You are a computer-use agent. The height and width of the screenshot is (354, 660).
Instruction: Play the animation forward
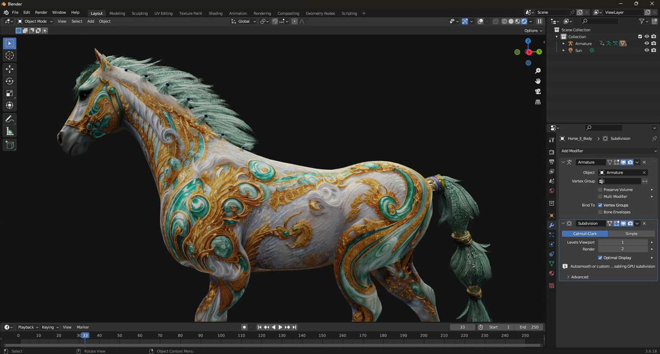click(x=280, y=327)
